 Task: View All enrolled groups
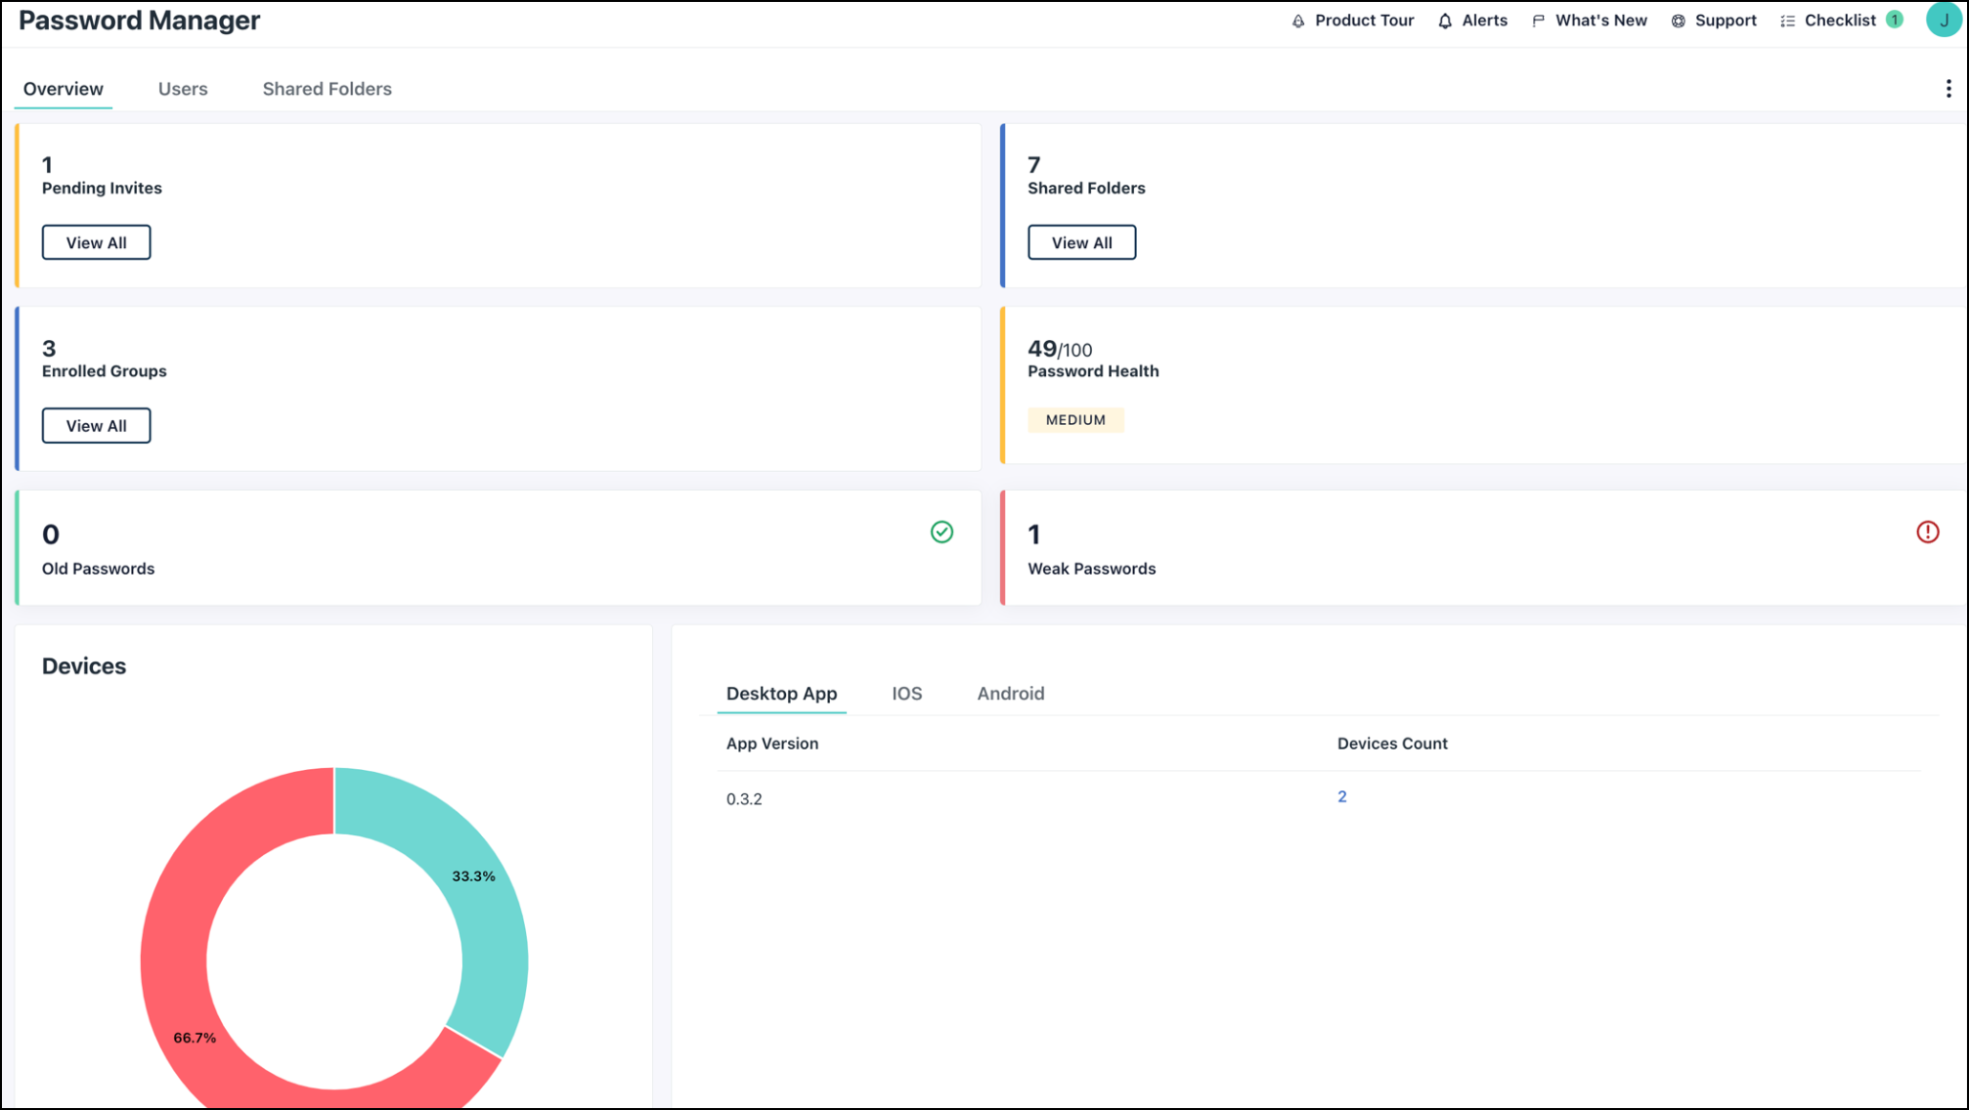click(x=96, y=425)
